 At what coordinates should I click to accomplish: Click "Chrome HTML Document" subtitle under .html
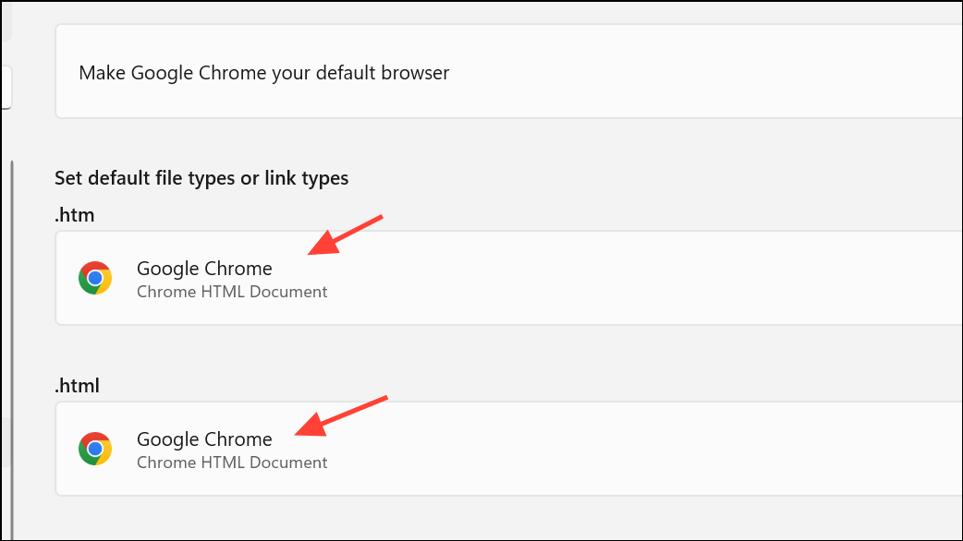tap(232, 463)
